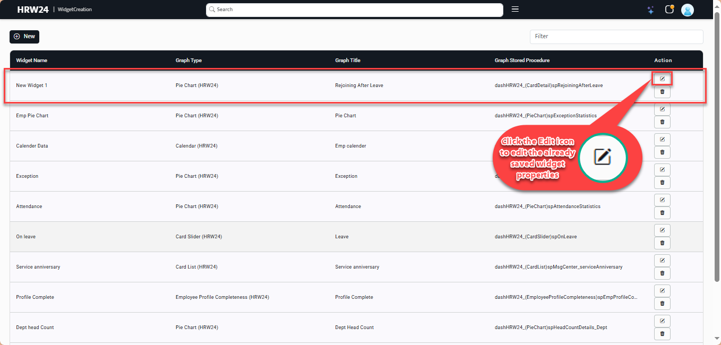Open the user profile avatar
This screenshot has height=345, width=721.
pyautogui.click(x=687, y=10)
